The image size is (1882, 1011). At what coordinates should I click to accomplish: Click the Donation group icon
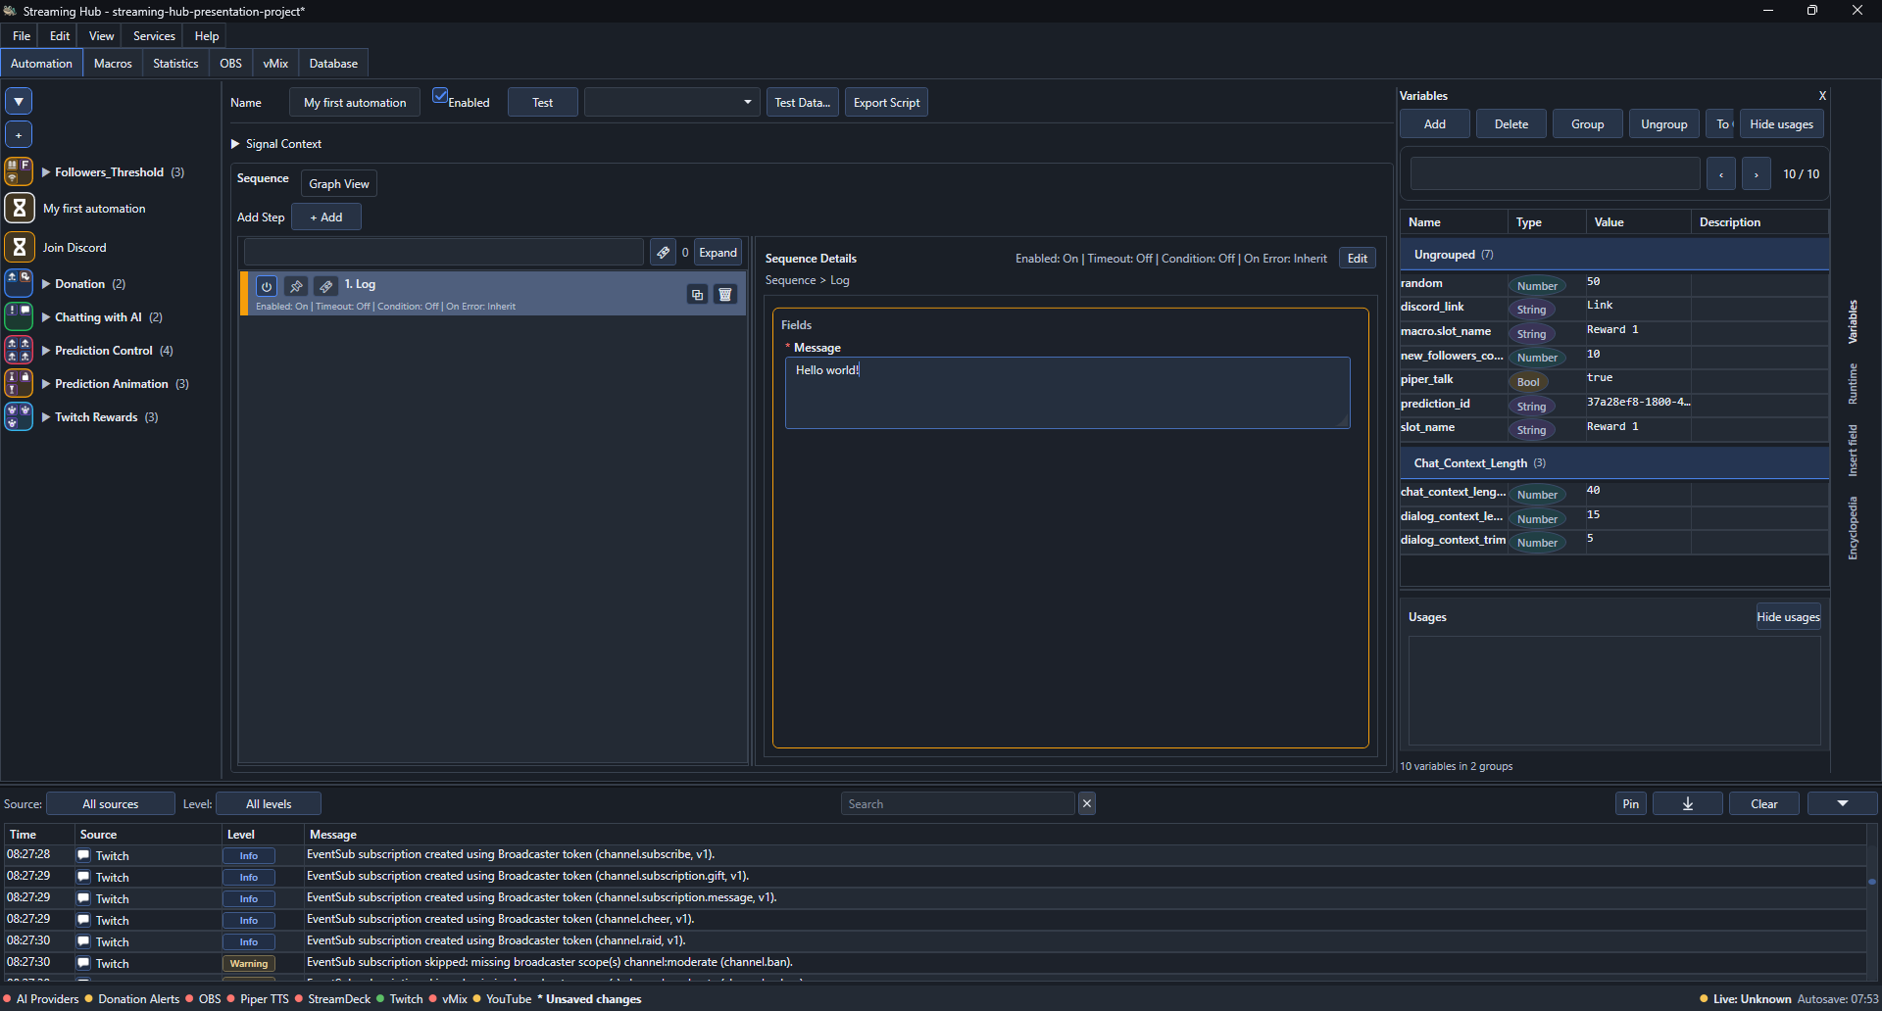click(x=19, y=283)
